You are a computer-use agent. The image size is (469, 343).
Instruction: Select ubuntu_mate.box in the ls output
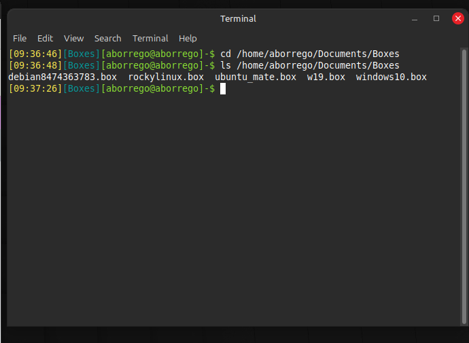click(256, 77)
